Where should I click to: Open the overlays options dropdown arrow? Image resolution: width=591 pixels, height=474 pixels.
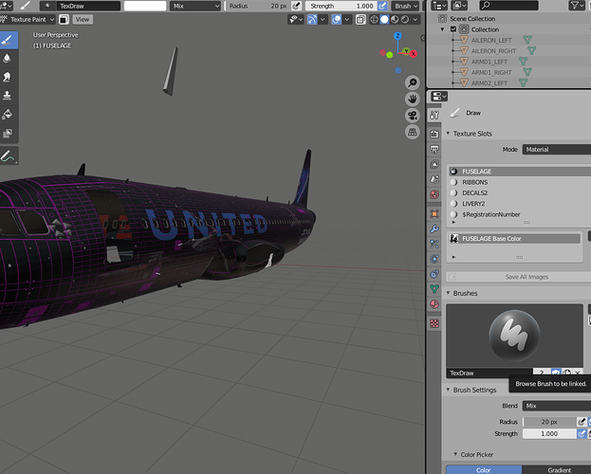coord(346,19)
